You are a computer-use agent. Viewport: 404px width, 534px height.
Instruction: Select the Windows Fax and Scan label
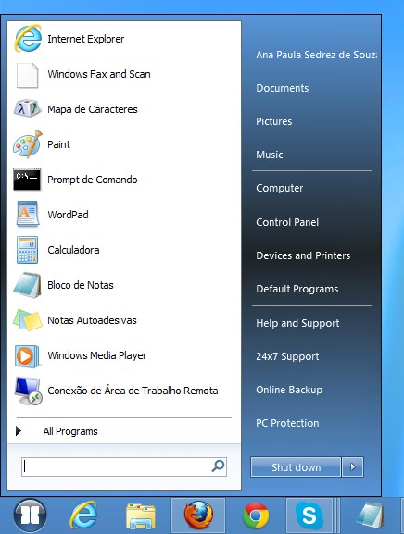99,74
